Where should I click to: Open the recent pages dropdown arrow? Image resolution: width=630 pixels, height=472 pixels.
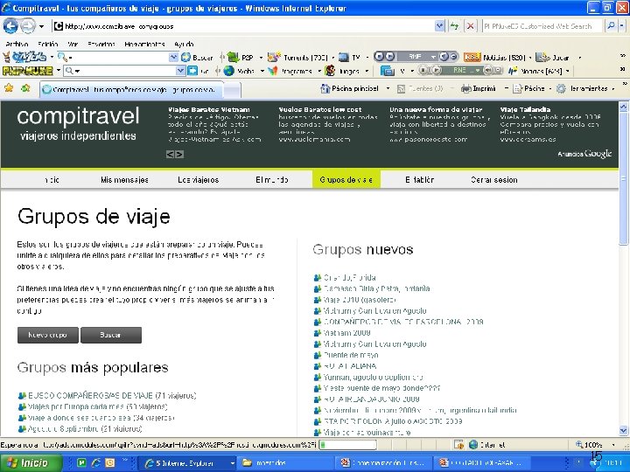pos(41,26)
